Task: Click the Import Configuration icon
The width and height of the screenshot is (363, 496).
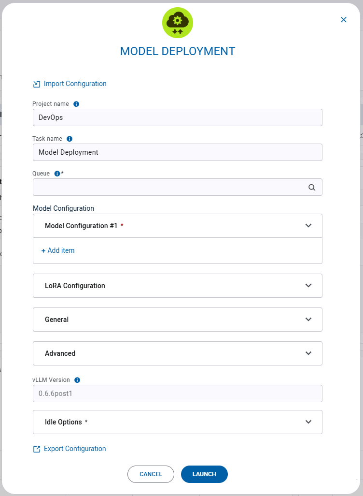Action: pos(36,84)
